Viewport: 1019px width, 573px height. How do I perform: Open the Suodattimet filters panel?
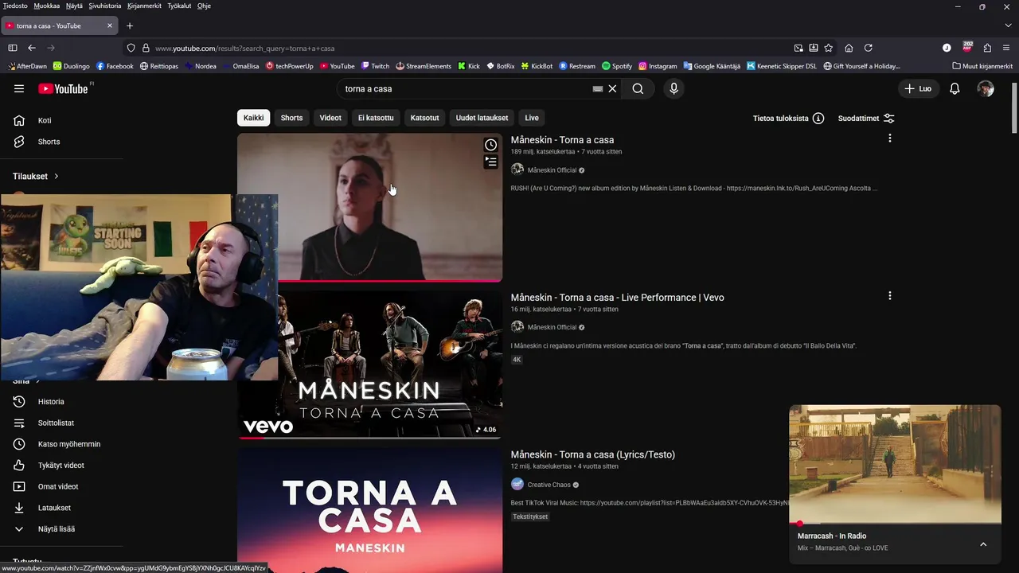(x=866, y=118)
